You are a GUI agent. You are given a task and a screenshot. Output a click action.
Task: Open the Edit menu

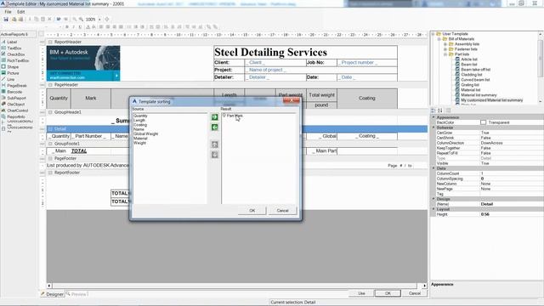coord(20,12)
